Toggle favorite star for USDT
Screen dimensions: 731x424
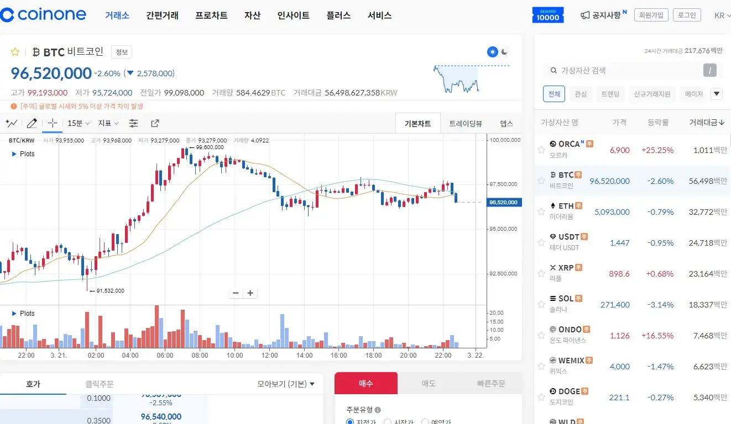pos(541,242)
